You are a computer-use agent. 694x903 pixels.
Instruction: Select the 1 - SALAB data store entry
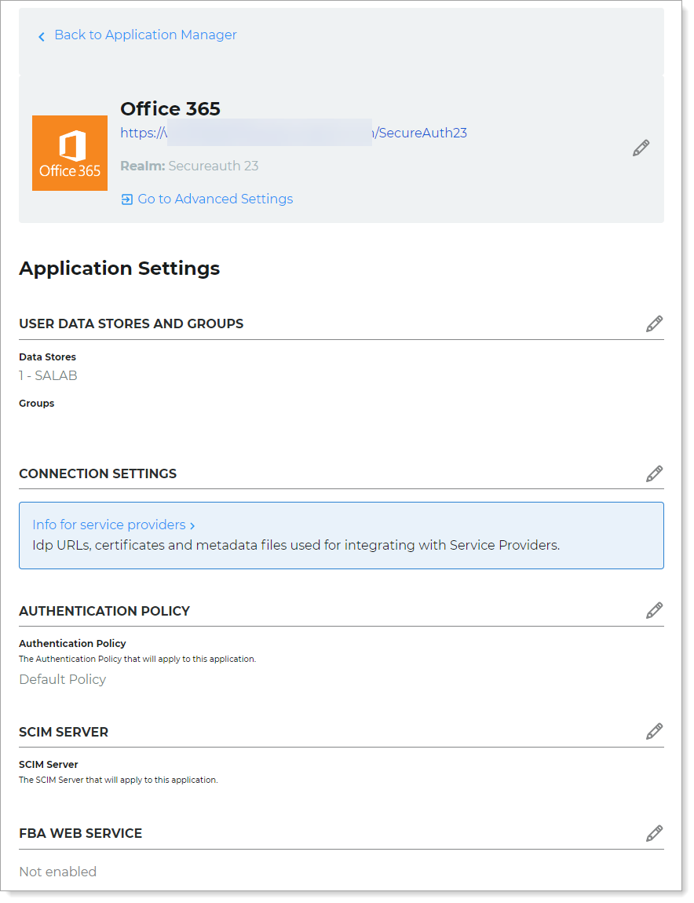(48, 375)
